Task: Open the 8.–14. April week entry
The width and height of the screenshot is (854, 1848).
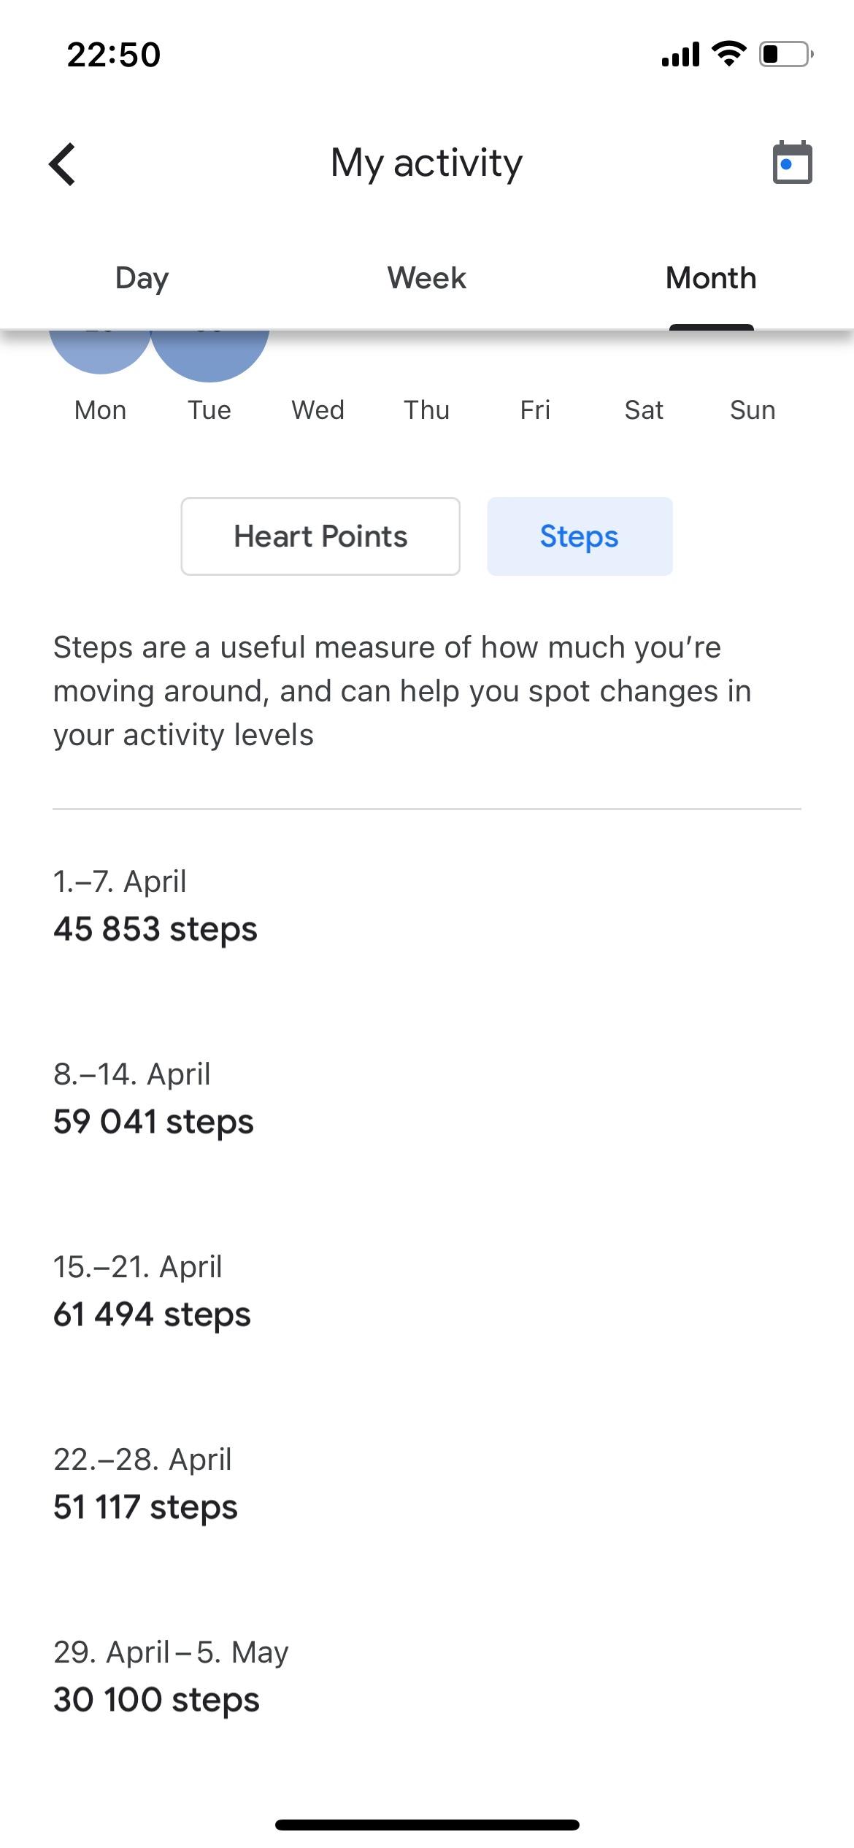Action: [153, 1098]
